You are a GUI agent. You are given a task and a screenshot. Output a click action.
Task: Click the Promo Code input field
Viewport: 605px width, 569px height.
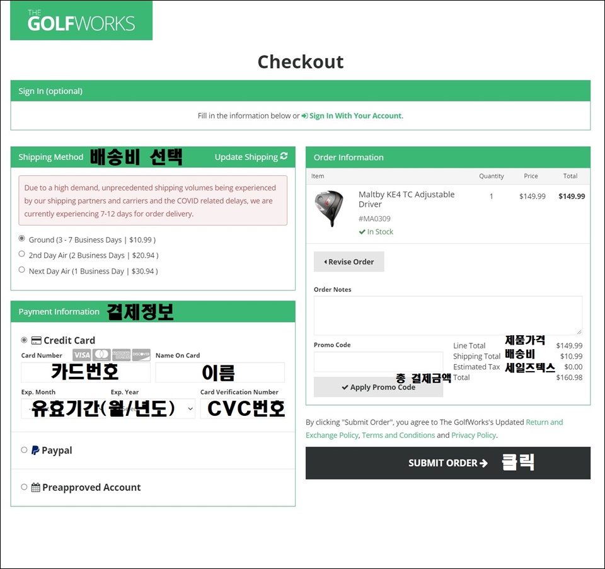click(x=378, y=362)
